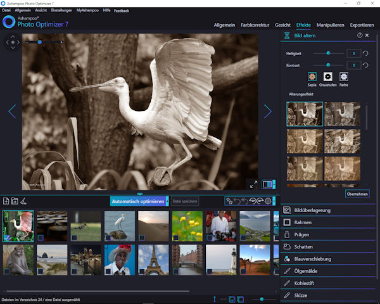Click zoom plus beside the zoom slider
Image resolution: width=380 pixels, height=304 pixels.
pos(62,42)
